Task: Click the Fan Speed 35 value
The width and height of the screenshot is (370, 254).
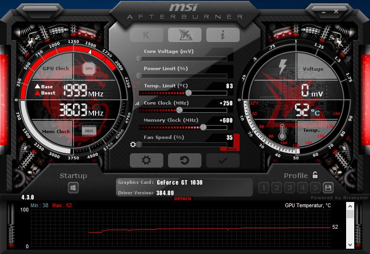Action: coord(229,138)
